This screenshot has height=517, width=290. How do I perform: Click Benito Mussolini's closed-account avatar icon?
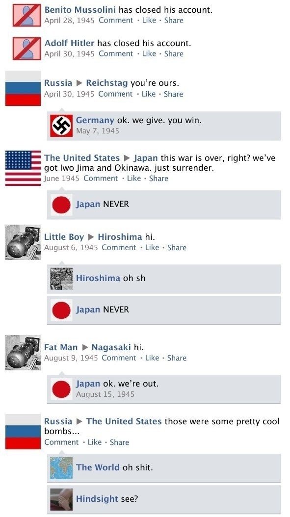pos(26,15)
